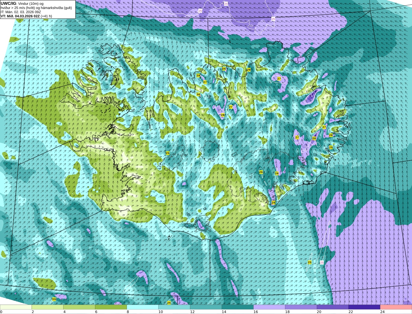Click the 'UWC/IG: Vindur (10m) og' title line
The image size is (412, 314).
coord(22,3)
